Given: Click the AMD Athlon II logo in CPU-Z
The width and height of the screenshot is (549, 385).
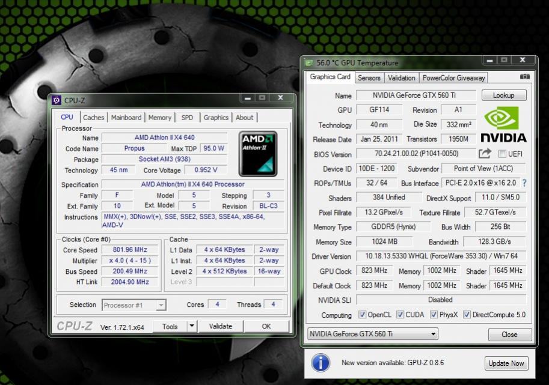Looking at the screenshot, I should point(258,154).
